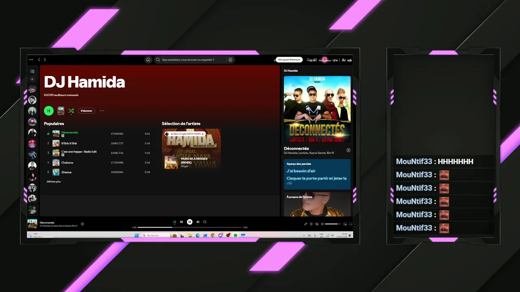Open Spotify from the Windows taskbar
This screenshot has height=292, width=520.
click(236, 235)
